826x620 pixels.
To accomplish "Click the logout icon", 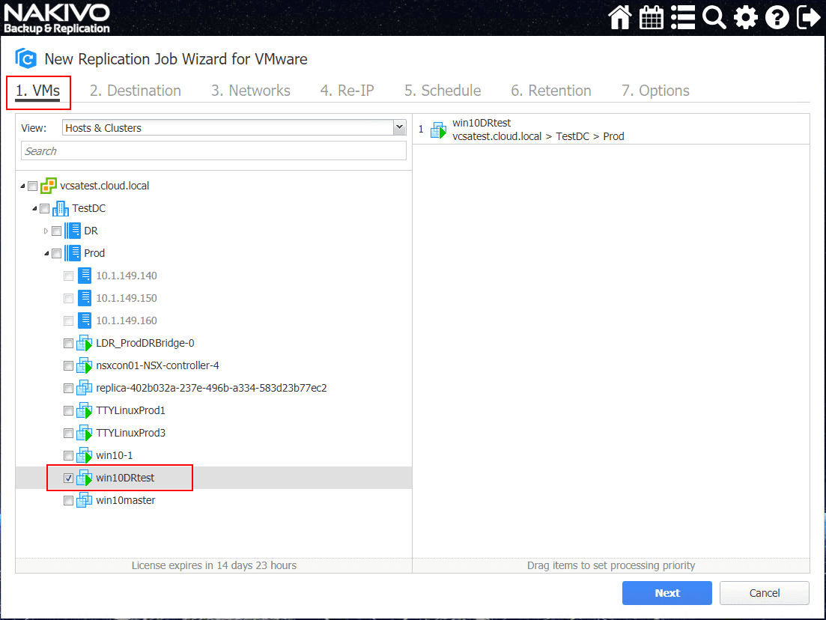I will point(808,16).
